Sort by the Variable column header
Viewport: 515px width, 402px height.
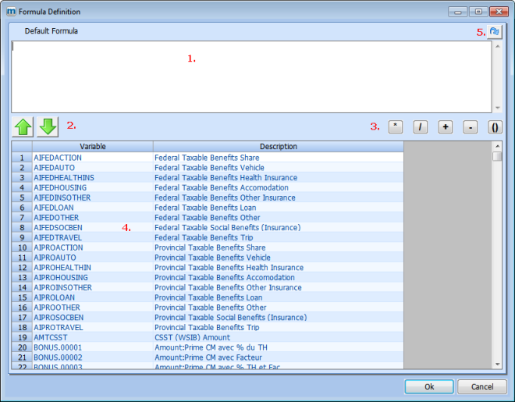[x=93, y=147]
